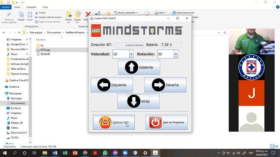280x157 pixels.
Task: Open the Nuevo elemento dropdown
Action: point(126,13)
